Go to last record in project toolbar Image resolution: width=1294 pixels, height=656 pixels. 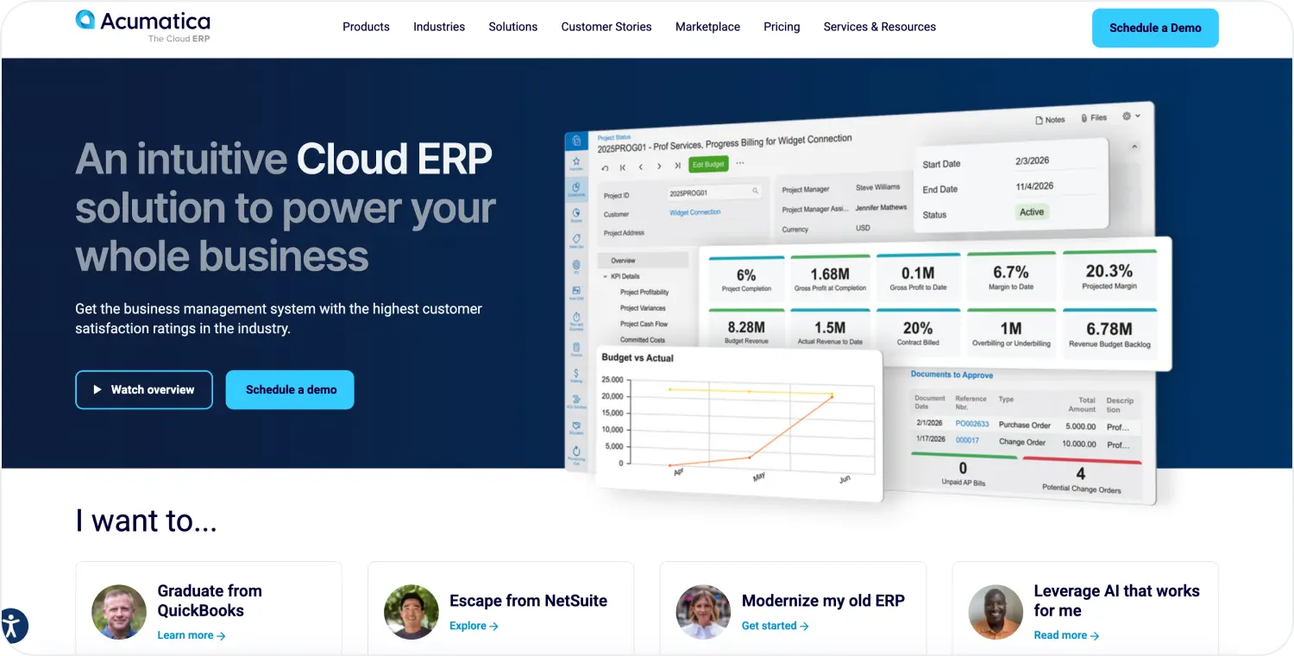coord(677,165)
